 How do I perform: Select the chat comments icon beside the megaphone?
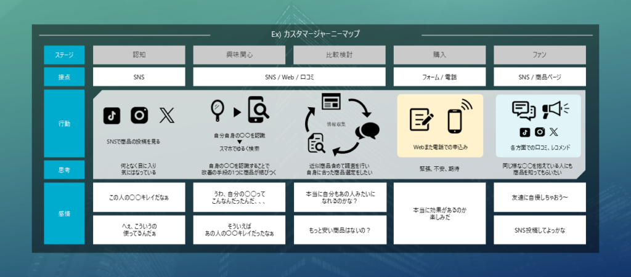tap(524, 110)
